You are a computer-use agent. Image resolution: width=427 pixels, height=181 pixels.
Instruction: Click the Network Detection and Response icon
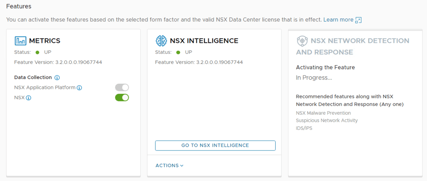click(x=302, y=41)
